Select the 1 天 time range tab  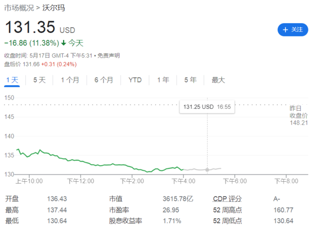[12, 80]
